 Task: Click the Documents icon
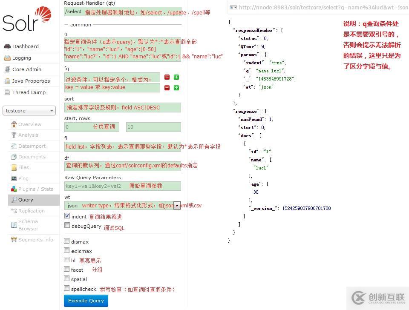click(14, 157)
